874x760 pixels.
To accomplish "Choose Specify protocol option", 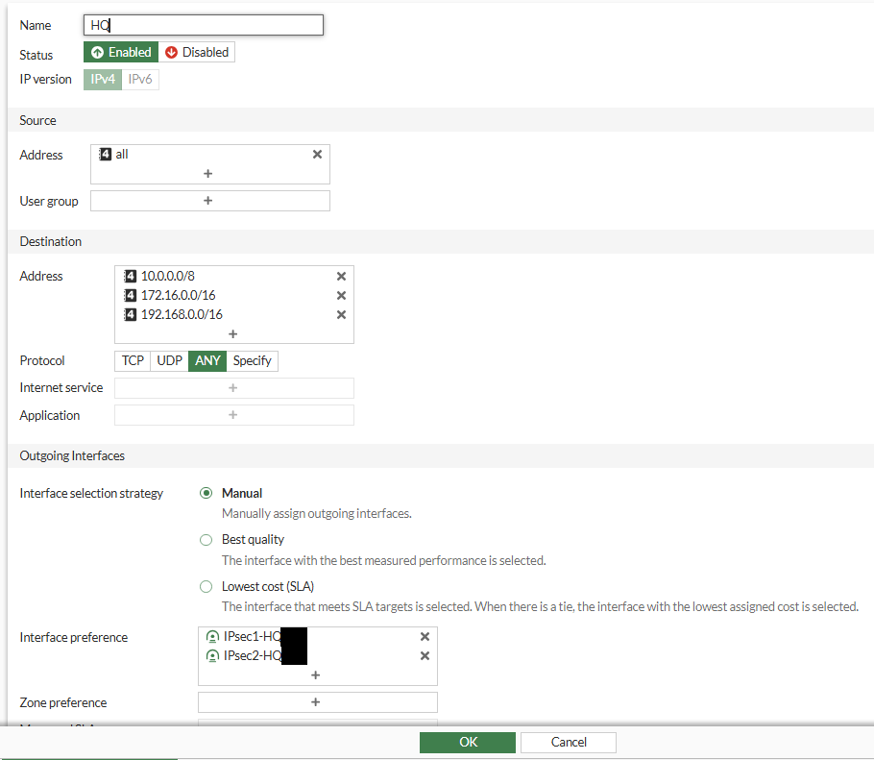I will [x=252, y=360].
